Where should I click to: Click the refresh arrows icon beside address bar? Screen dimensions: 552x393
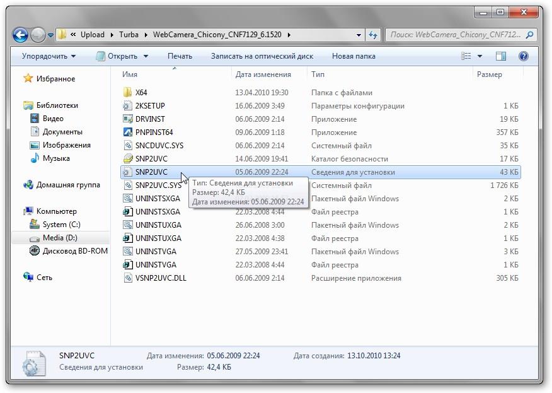click(373, 35)
